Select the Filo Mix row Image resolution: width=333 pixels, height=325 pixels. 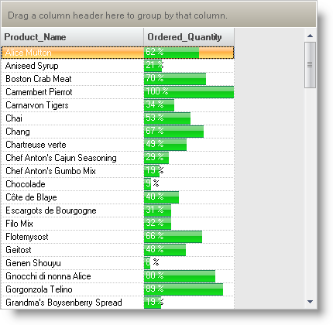[x=118, y=224]
